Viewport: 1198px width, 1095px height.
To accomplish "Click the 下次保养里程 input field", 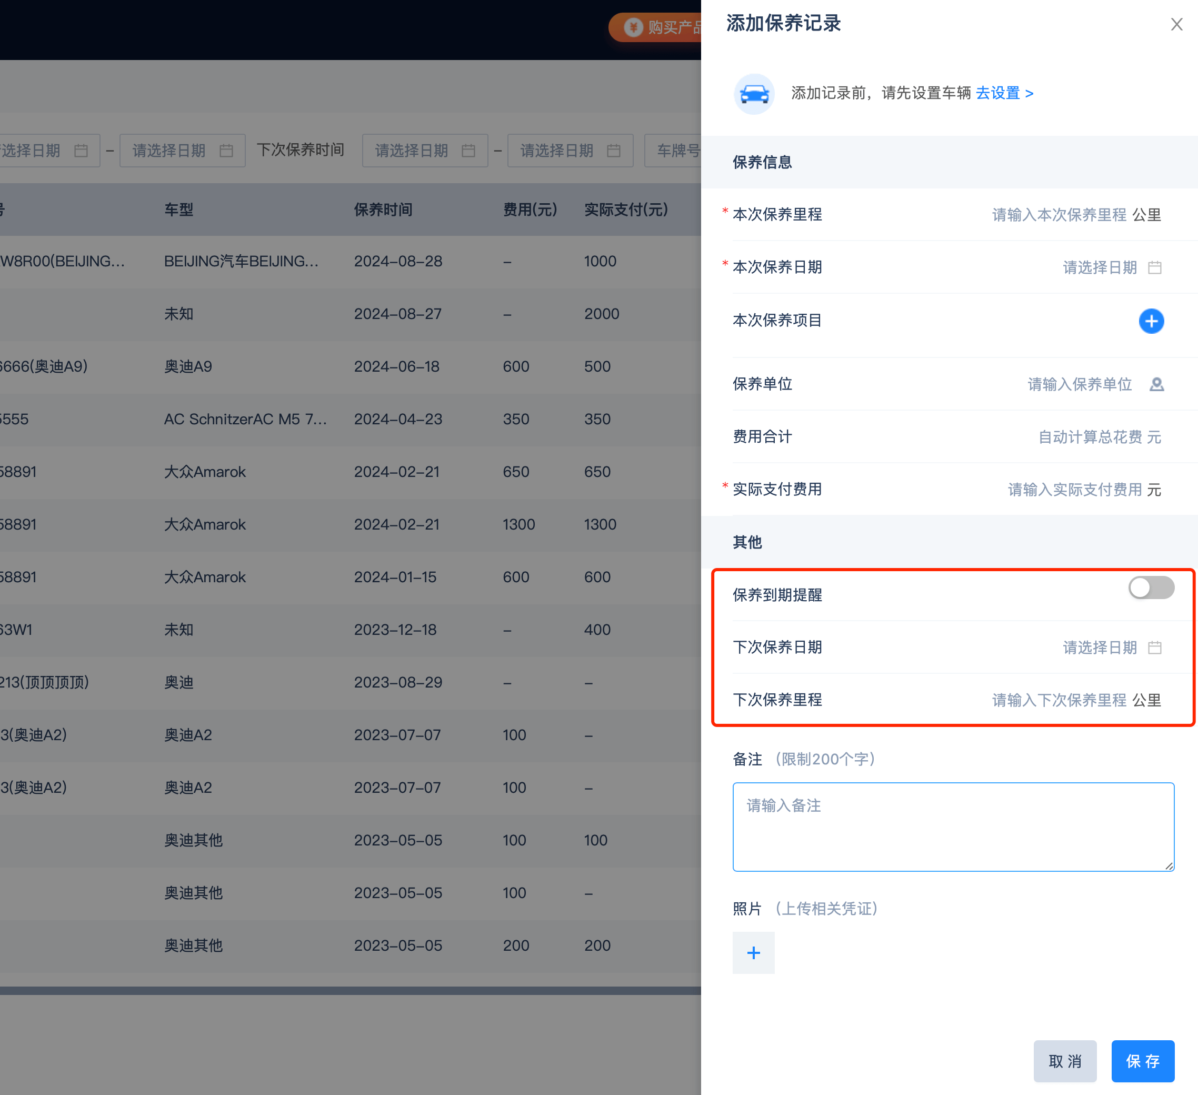I will click(x=1059, y=700).
